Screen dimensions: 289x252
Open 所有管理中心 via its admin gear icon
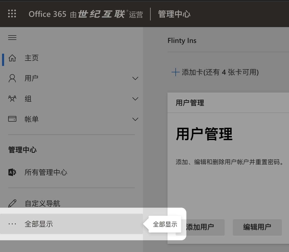point(12,172)
